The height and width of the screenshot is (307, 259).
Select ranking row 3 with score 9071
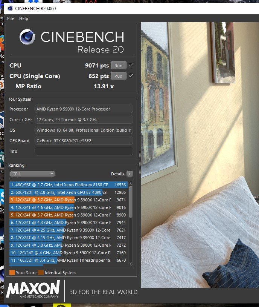[x=69, y=200]
